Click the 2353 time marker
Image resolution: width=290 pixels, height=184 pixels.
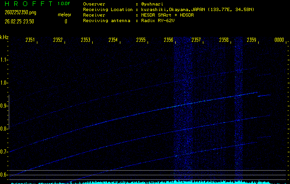coord(86,40)
